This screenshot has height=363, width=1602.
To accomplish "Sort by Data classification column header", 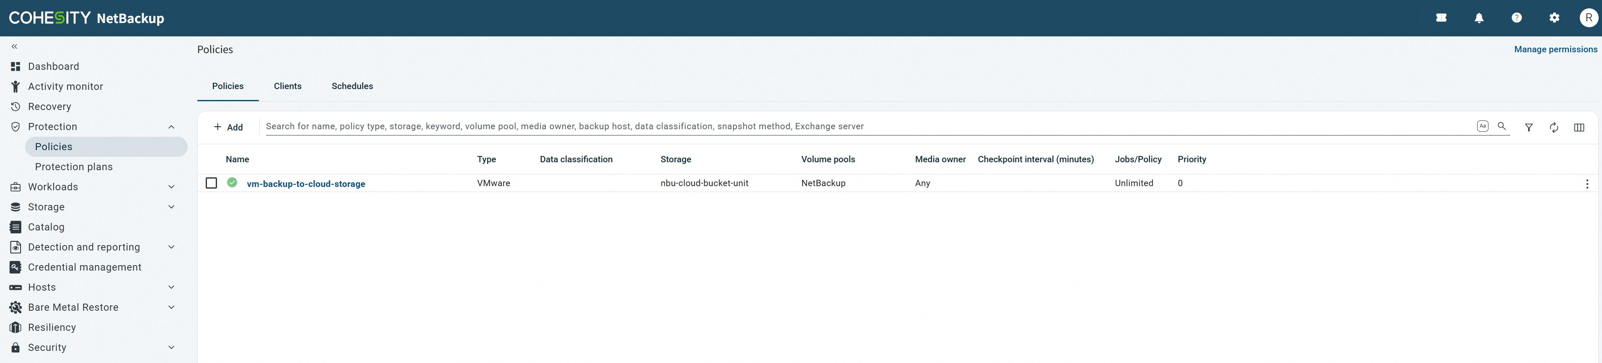I will [576, 159].
